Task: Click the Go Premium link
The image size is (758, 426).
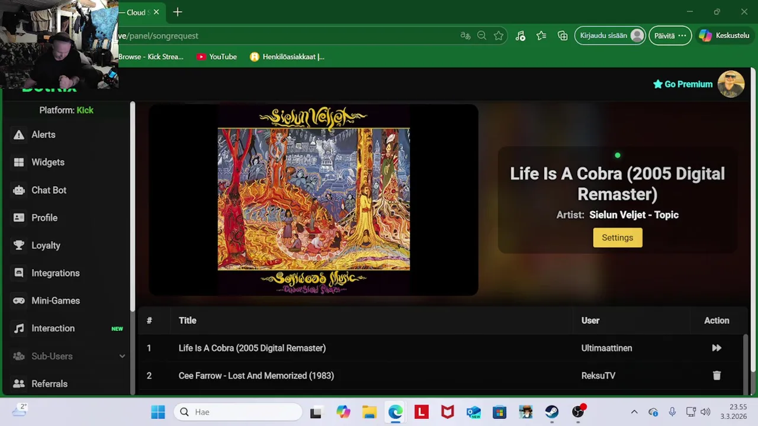Action: pos(688,84)
